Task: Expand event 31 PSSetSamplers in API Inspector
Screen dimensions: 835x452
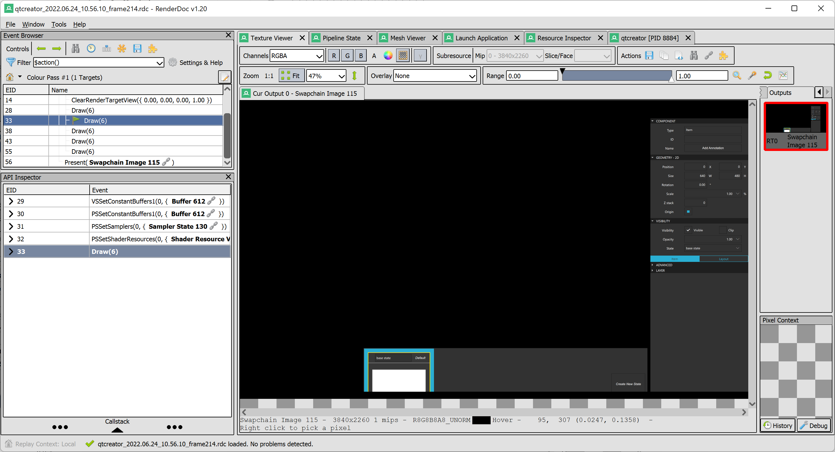Action: point(11,226)
